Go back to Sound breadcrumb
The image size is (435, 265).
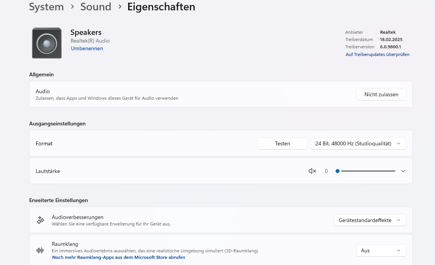click(96, 7)
